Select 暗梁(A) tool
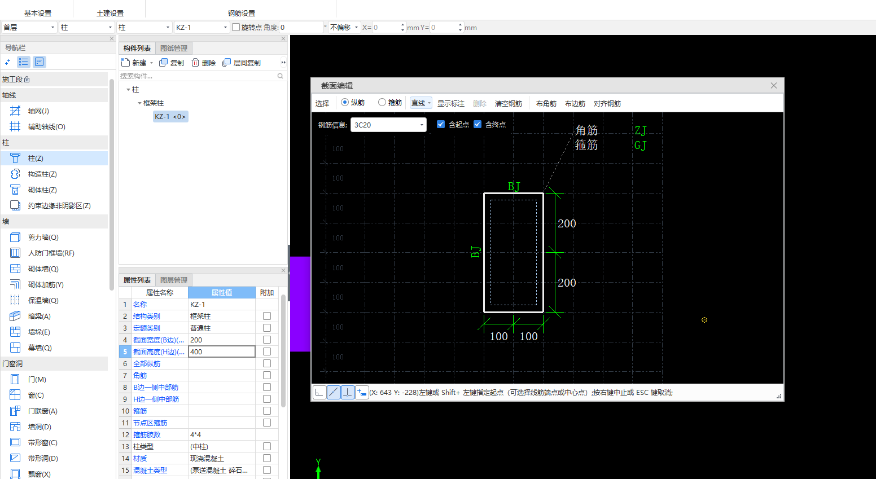Viewport: 876px width, 479px height. point(39,317)
